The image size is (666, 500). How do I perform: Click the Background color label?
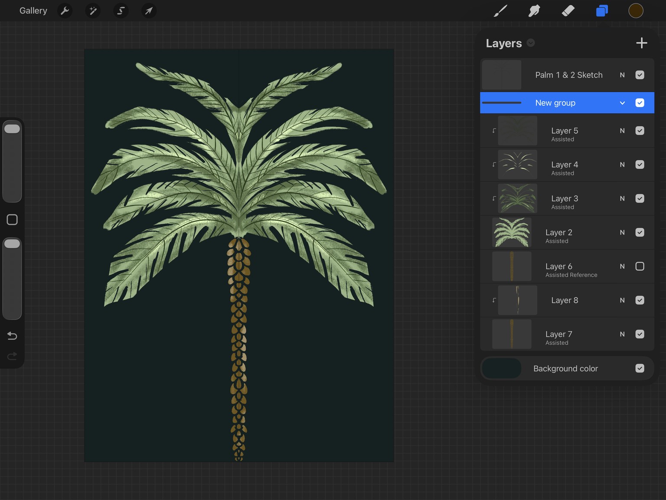click(x=565, y=368)
